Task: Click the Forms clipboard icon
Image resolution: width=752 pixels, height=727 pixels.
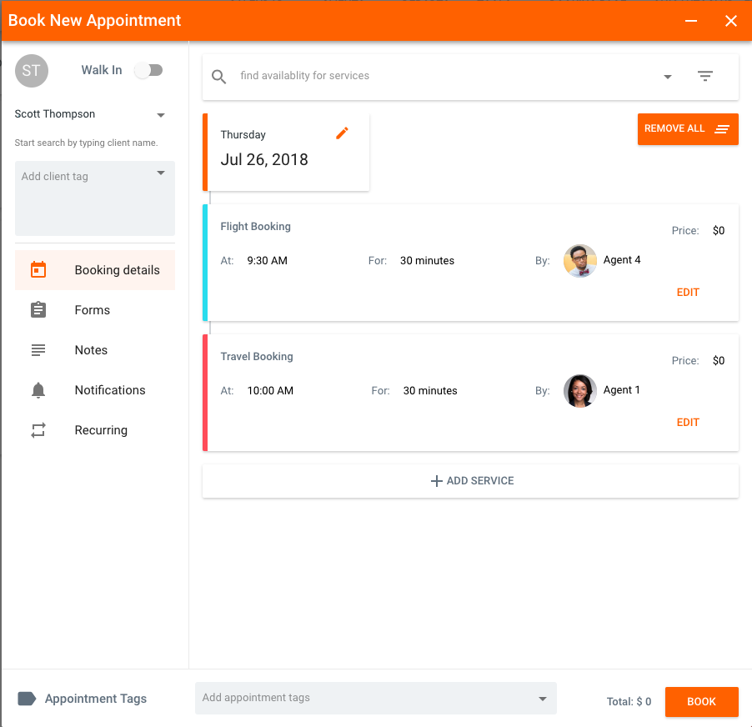Action: pos(38,310)
